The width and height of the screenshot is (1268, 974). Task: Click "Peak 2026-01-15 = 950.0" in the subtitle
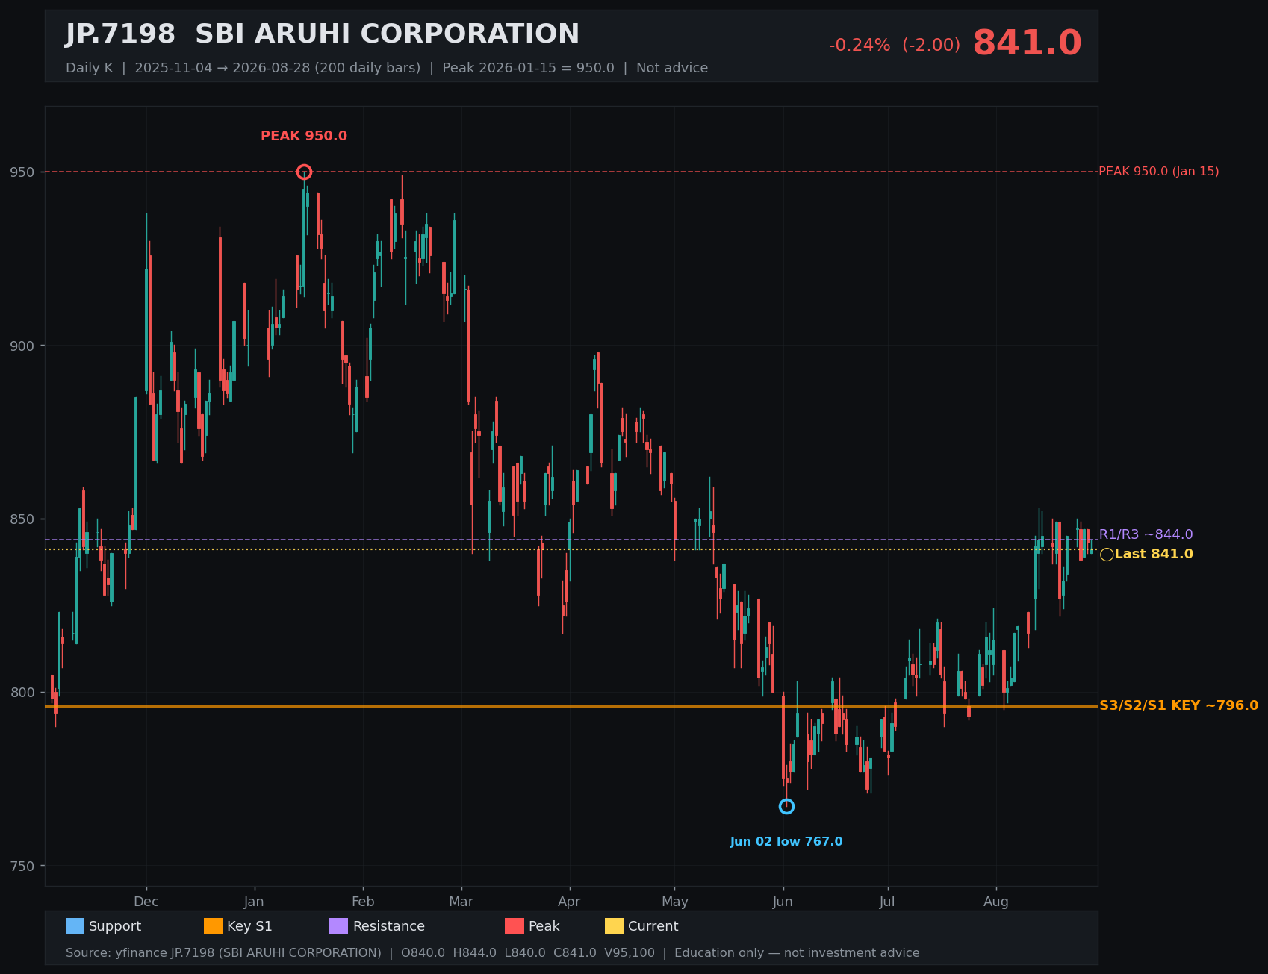pos(529,68)
